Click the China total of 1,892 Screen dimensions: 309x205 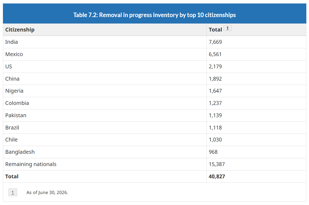tap(215, 79)
